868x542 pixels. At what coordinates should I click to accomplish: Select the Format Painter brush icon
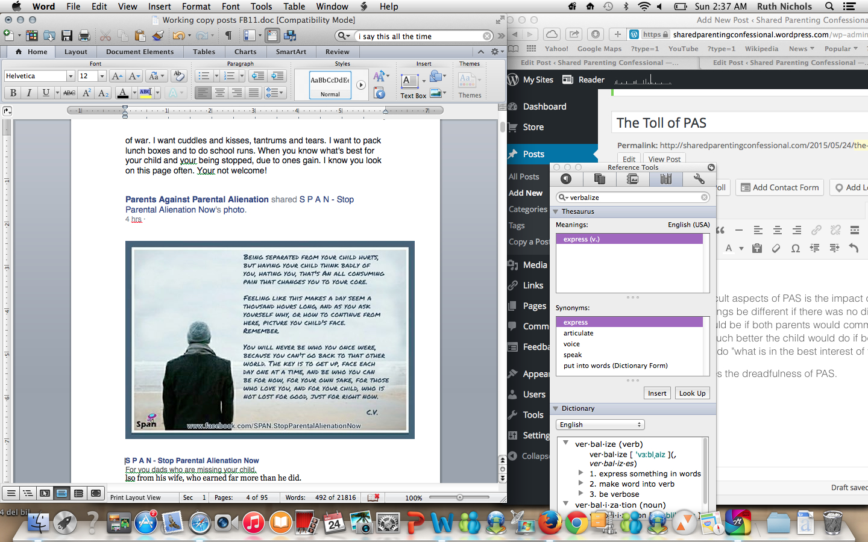[158, 36]
